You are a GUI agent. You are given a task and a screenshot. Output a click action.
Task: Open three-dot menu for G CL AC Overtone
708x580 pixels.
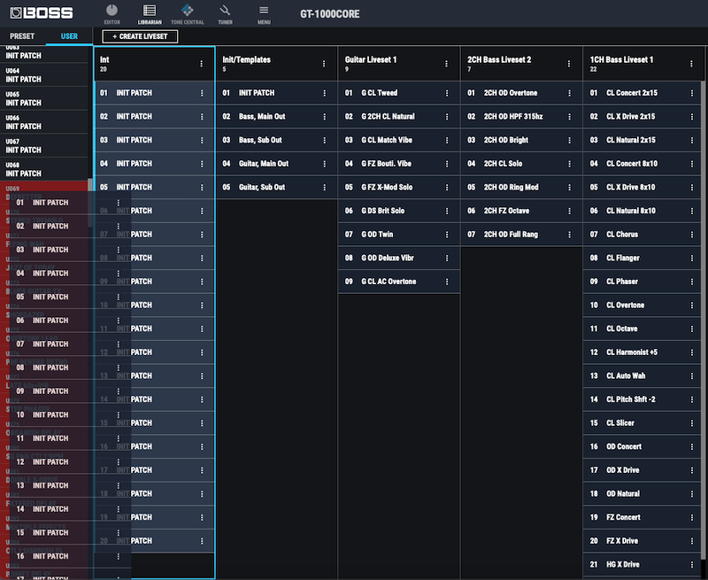tap(447, 282)
